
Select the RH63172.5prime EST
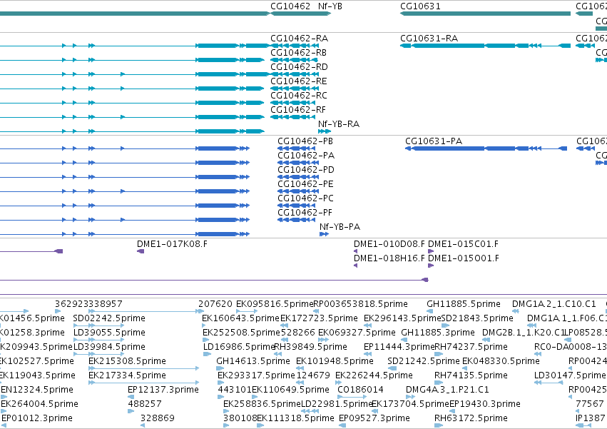[x=471, y=419]
